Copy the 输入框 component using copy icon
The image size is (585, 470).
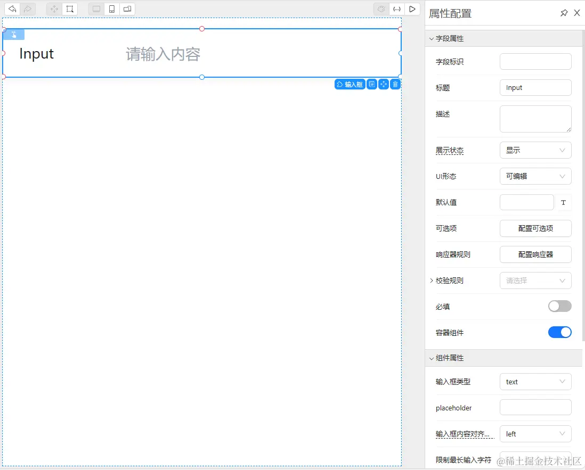point(371,84)
